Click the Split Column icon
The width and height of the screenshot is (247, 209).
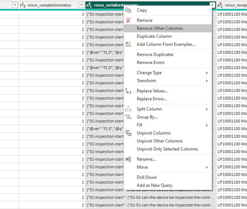click(x=128, y=109)
